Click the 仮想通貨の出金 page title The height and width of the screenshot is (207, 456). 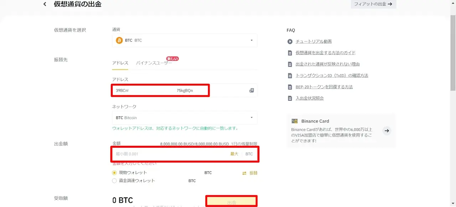[x=78, y=4]
